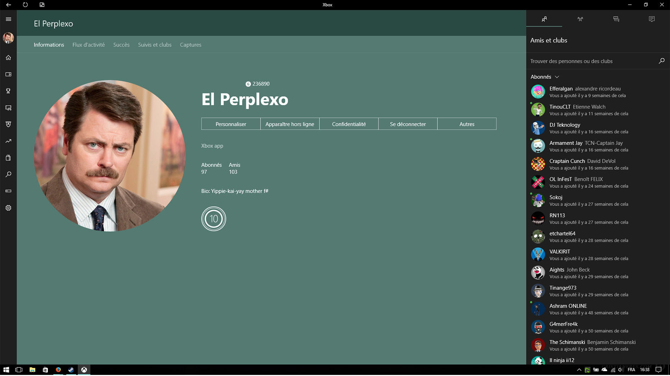
Task: Select Sokoj in the followers list
Action: 598,200
